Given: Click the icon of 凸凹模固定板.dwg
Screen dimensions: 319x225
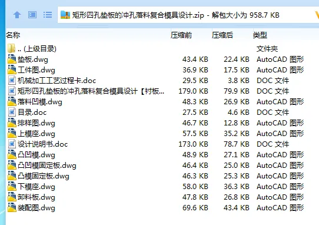Looking at the screenshot, I should click(x=12, y=165).
